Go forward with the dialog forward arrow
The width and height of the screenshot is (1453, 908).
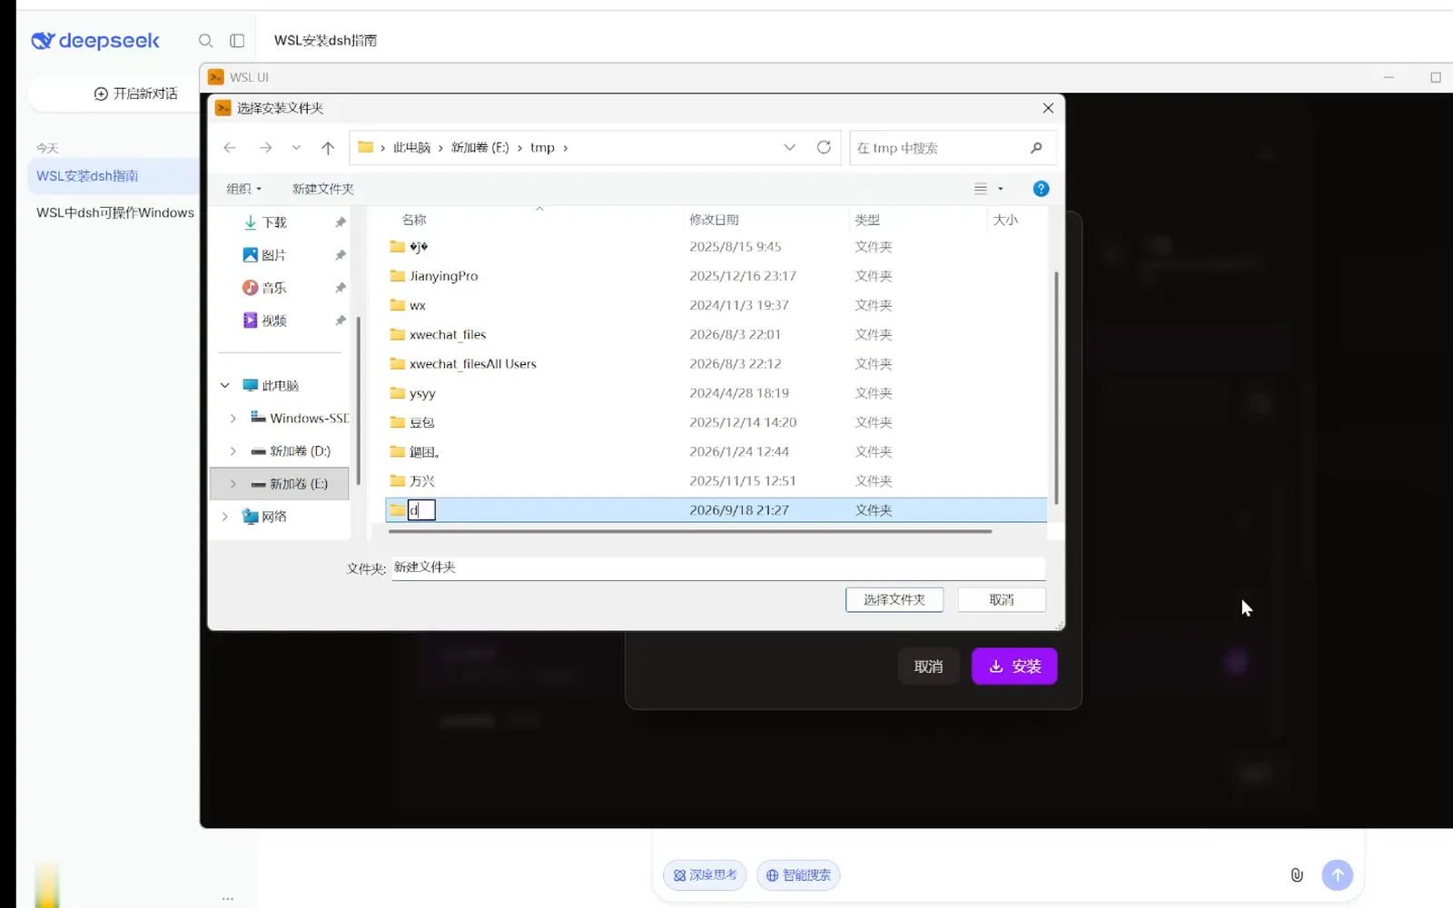(265, 147)
